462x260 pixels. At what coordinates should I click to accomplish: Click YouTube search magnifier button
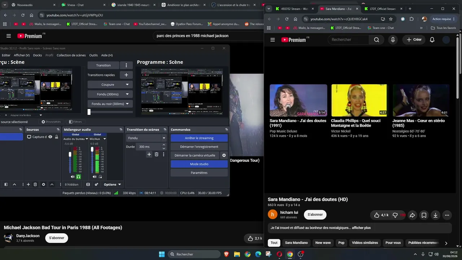[376, 40]
